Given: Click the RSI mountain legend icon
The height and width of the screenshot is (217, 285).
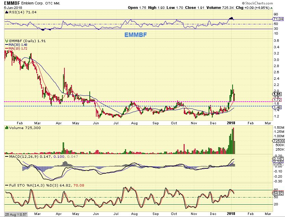Looking at the screenshot, I should [x=7, y=12].
